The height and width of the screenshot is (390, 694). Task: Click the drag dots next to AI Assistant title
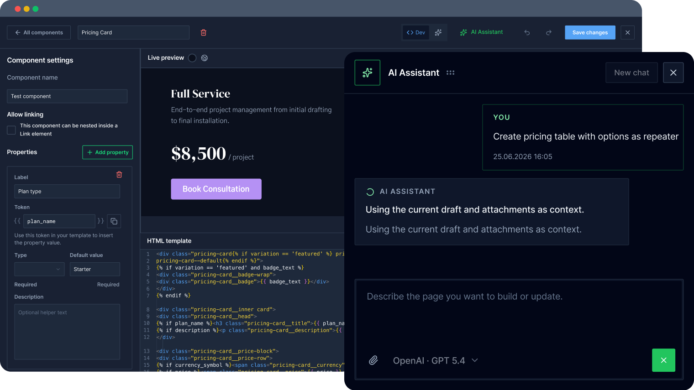[450, 73]
